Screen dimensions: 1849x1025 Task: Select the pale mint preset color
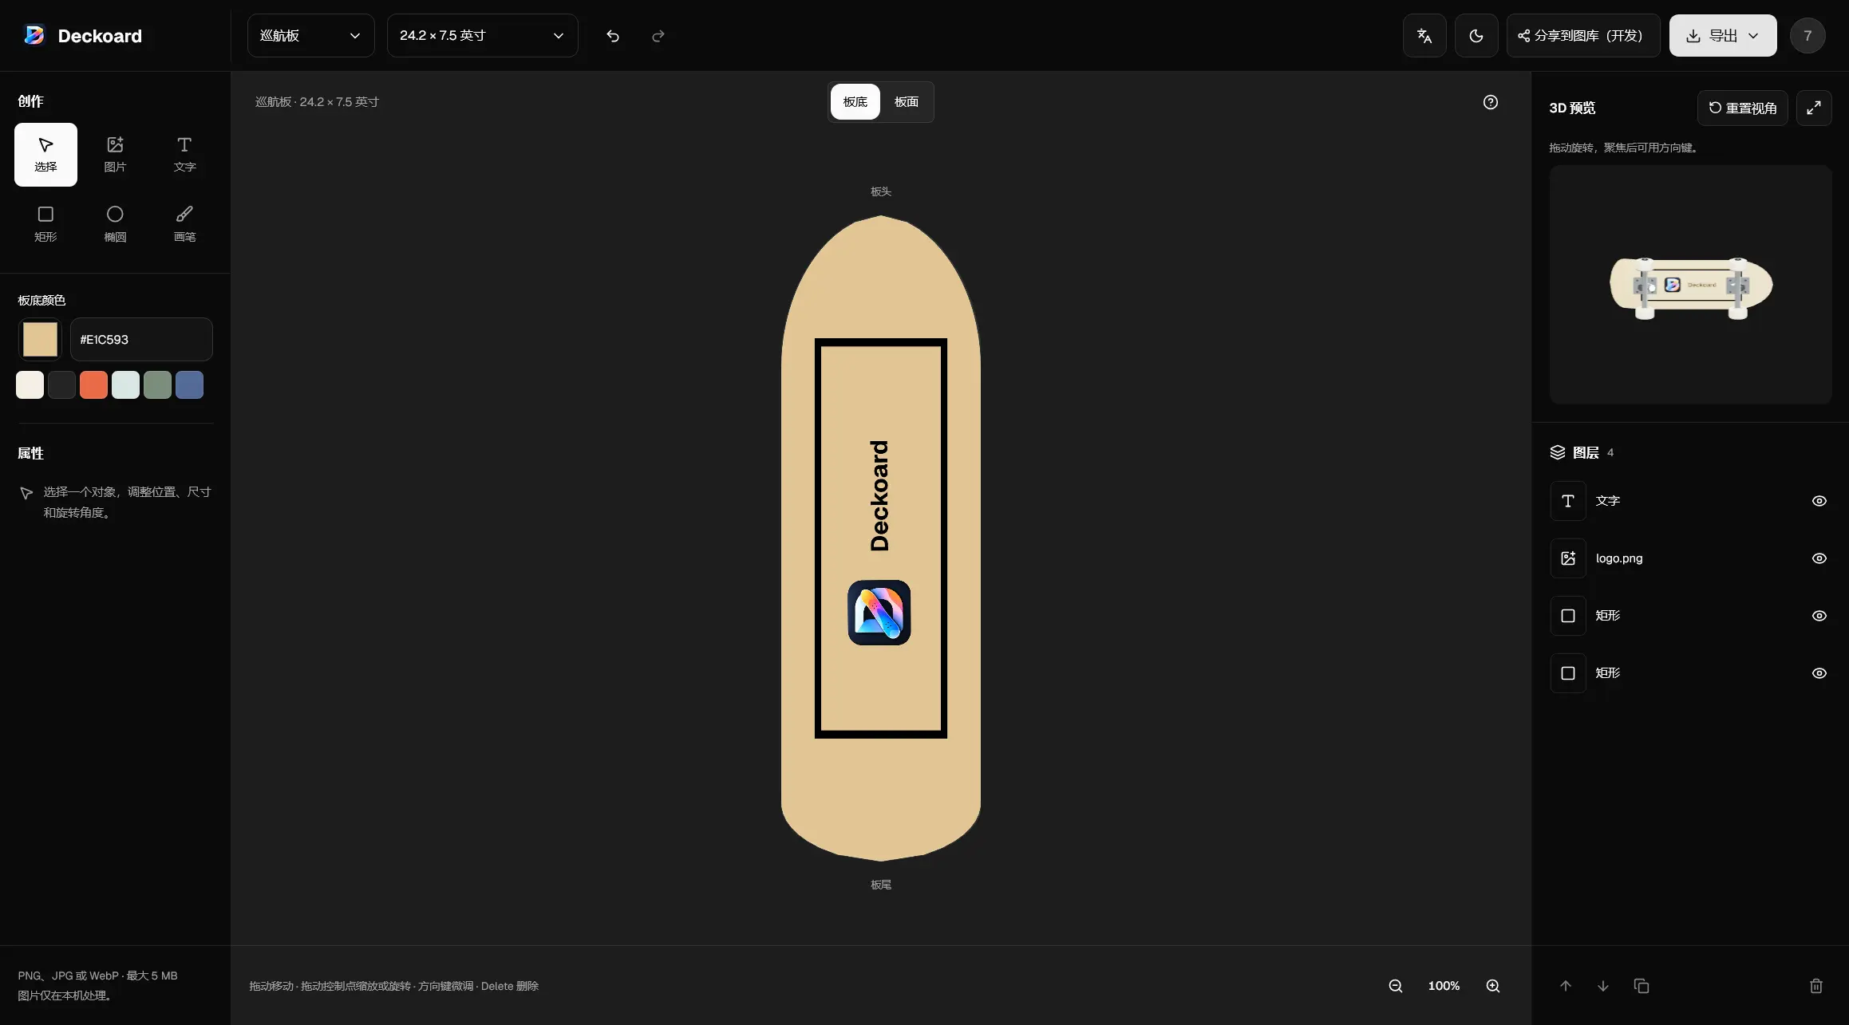[125, 385]
